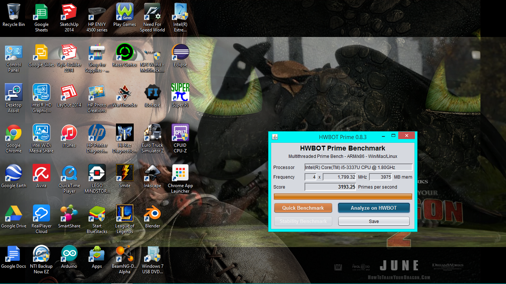Select the LEGO MINDSTORMS icon
The width and height of the screenshot is (506, 284).
tap(97, 173)
